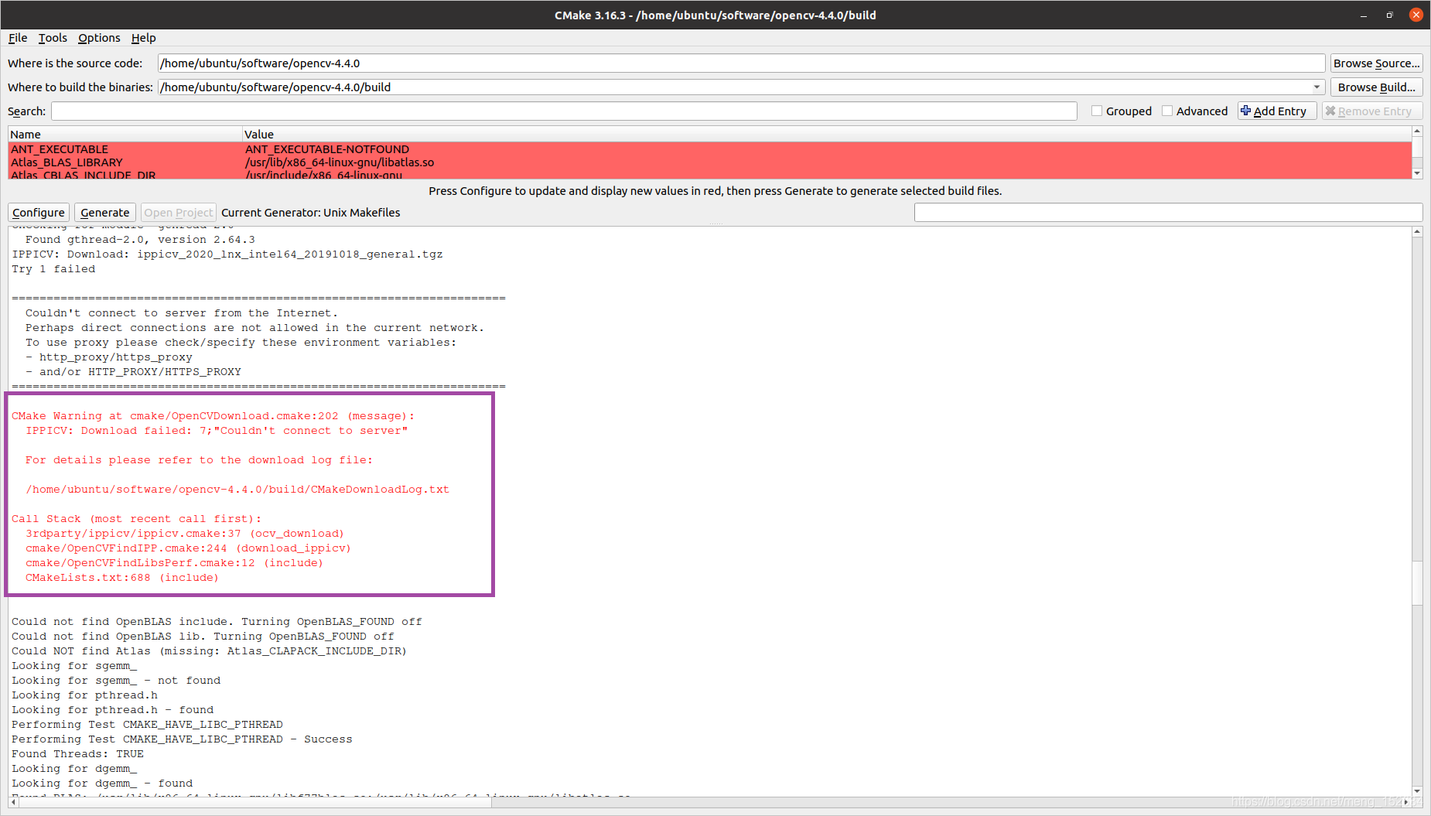
Task: Click the source code path field
Action: pyautogui.click(x=741, y=63)
